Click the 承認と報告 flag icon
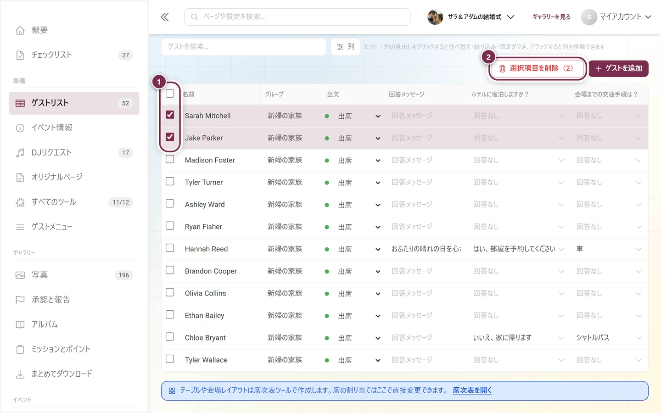This screenshot has height=413, width=661. (x=20, y=300)
